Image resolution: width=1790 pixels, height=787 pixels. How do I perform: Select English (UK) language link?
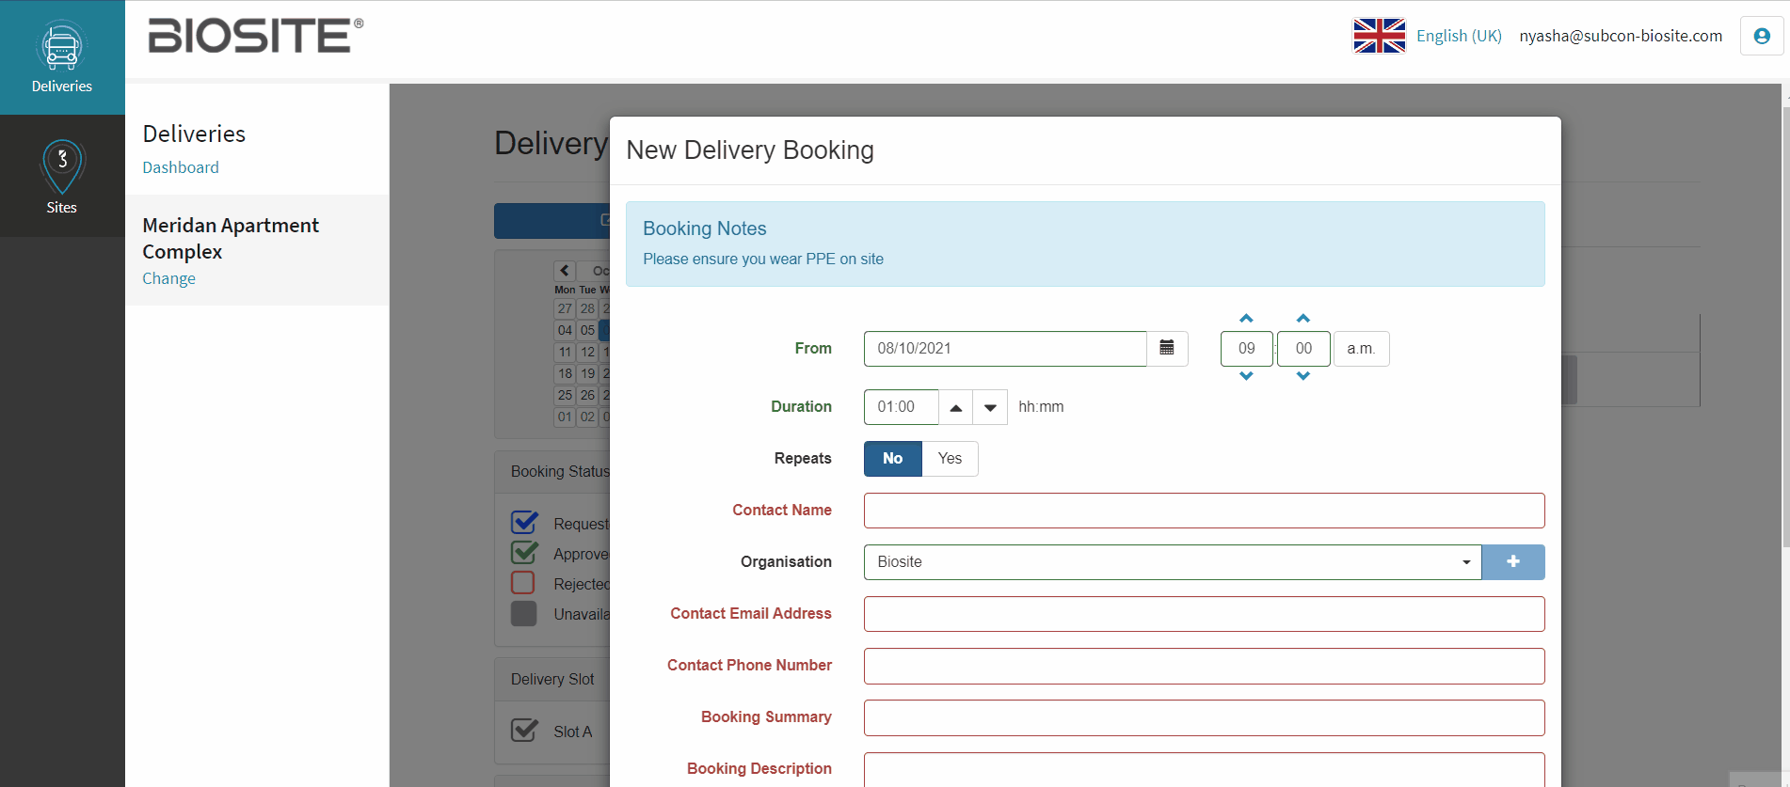[x=1459, y=36]
